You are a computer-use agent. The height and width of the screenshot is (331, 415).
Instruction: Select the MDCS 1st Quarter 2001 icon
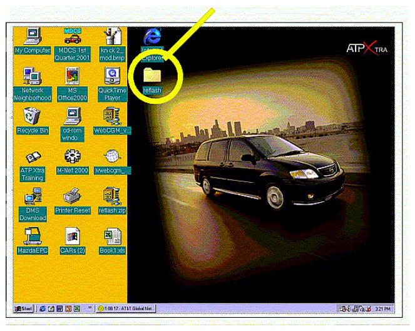click(73, 36)
